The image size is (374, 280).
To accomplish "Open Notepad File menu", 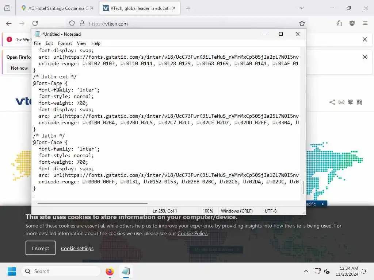I will pos(37,43).
